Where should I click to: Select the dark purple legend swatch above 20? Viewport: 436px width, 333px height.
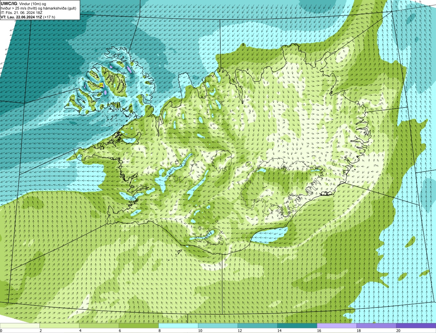tap(416, 326)
